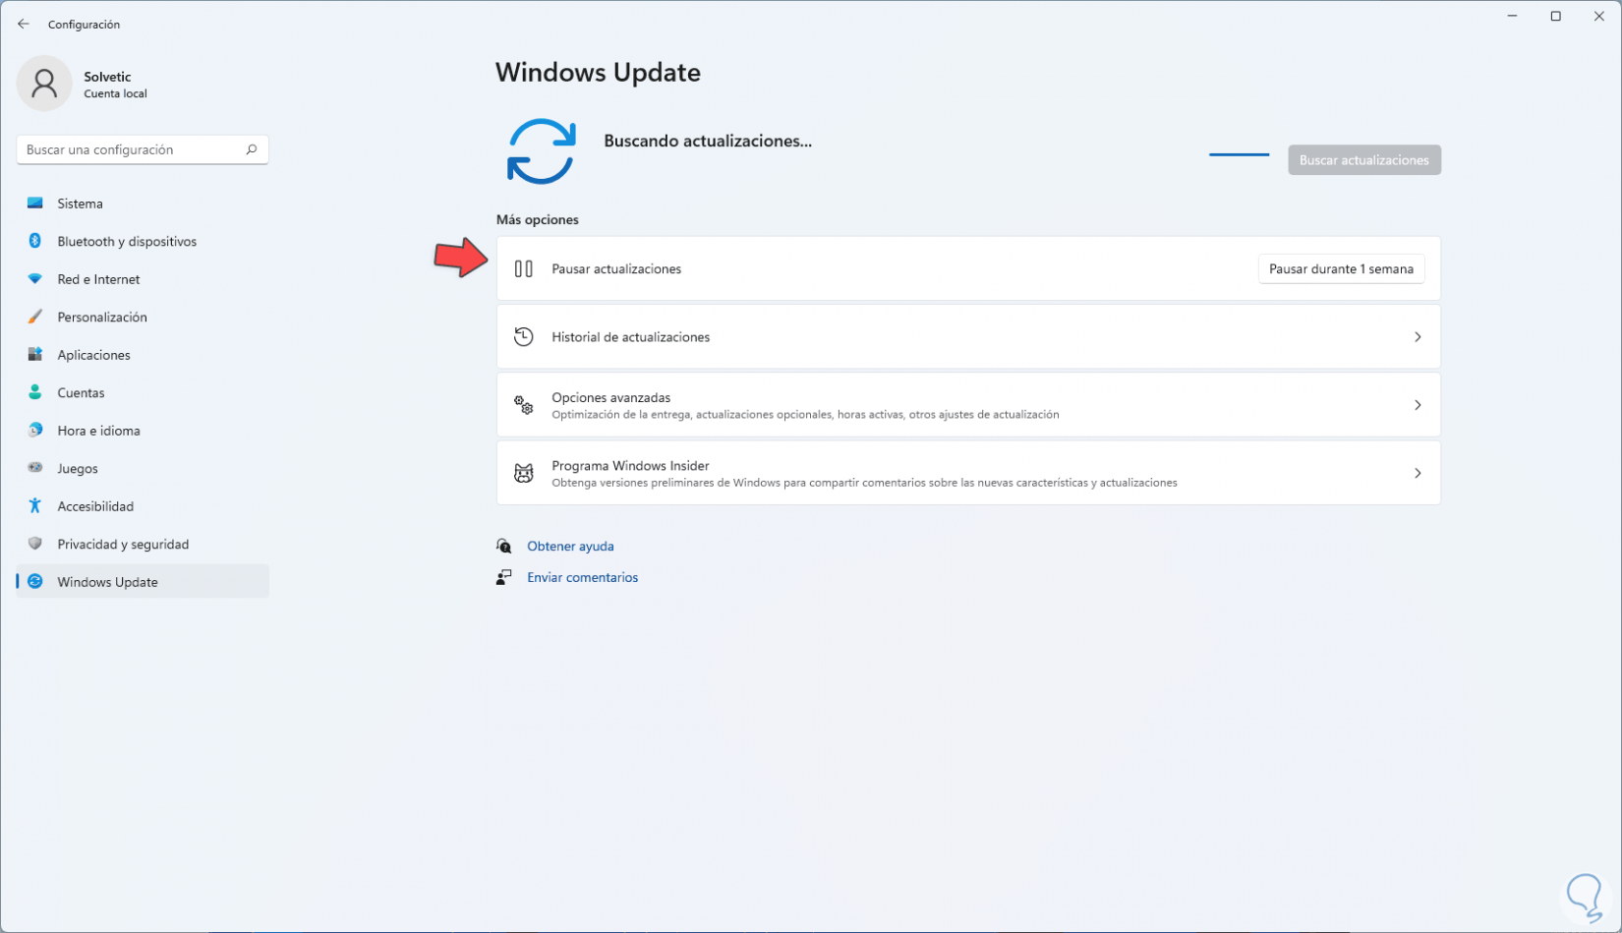Click the Solvetic user avatar icon
Viewport: 1622px width, 933px height.
[44, 84]
